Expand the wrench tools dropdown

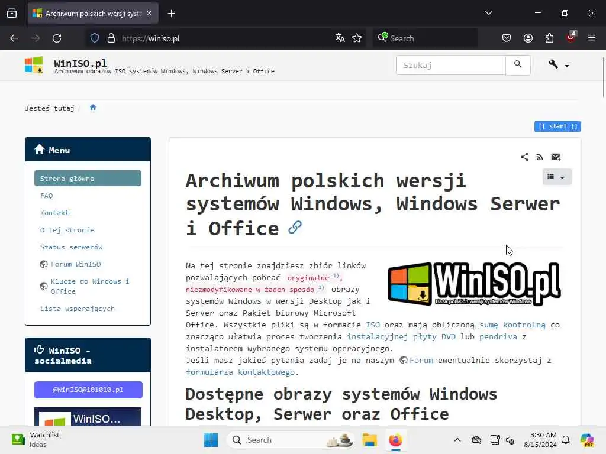[x=559, y=65]
